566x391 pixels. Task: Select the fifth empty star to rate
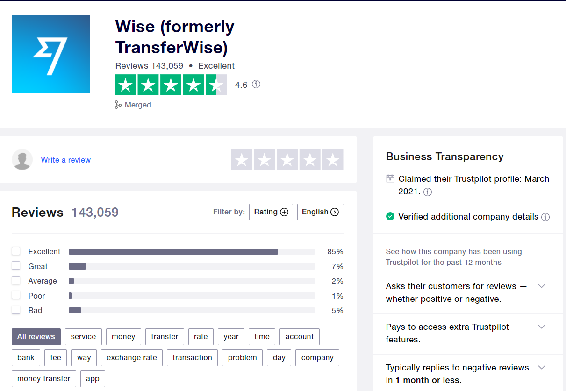point(332,160)
